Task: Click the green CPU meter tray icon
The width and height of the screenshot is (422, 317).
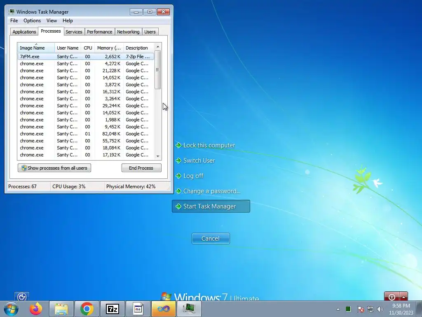Action: click(348, 309)
